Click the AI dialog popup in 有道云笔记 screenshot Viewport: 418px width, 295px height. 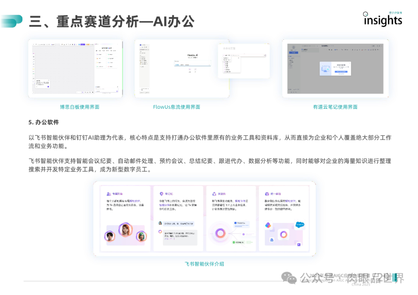click(335, 69)
